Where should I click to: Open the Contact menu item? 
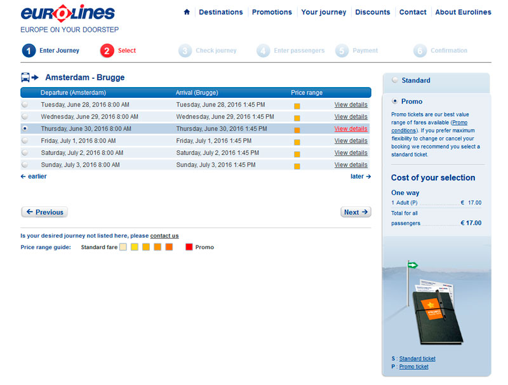click(413, 12)
